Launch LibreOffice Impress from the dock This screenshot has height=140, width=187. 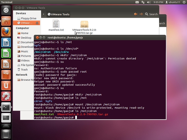pyautogui.click(x=6, y=64)
